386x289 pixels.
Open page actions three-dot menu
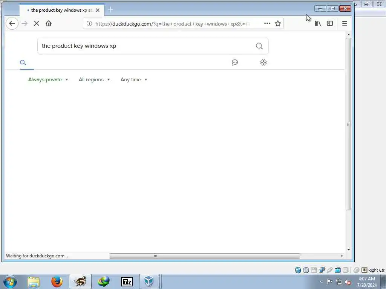[x=267, y=23]
